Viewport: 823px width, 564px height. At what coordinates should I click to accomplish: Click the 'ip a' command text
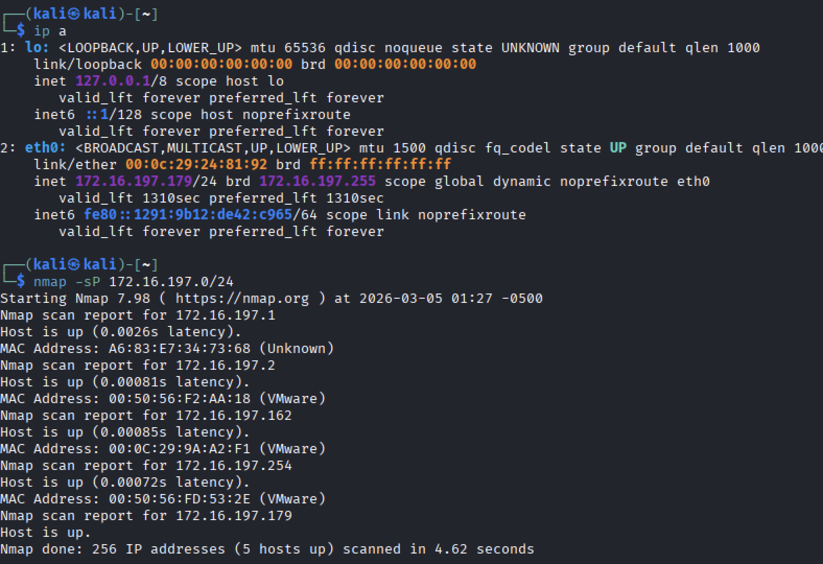(50, 31)
